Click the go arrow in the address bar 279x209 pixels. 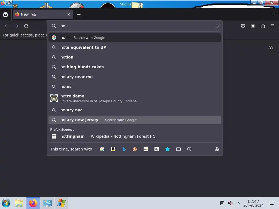point(217,26)
